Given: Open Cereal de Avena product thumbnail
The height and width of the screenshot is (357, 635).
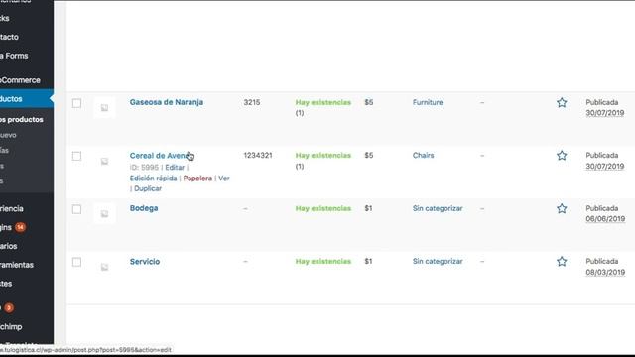Looking at the screenshot, I should pos(104,161).
